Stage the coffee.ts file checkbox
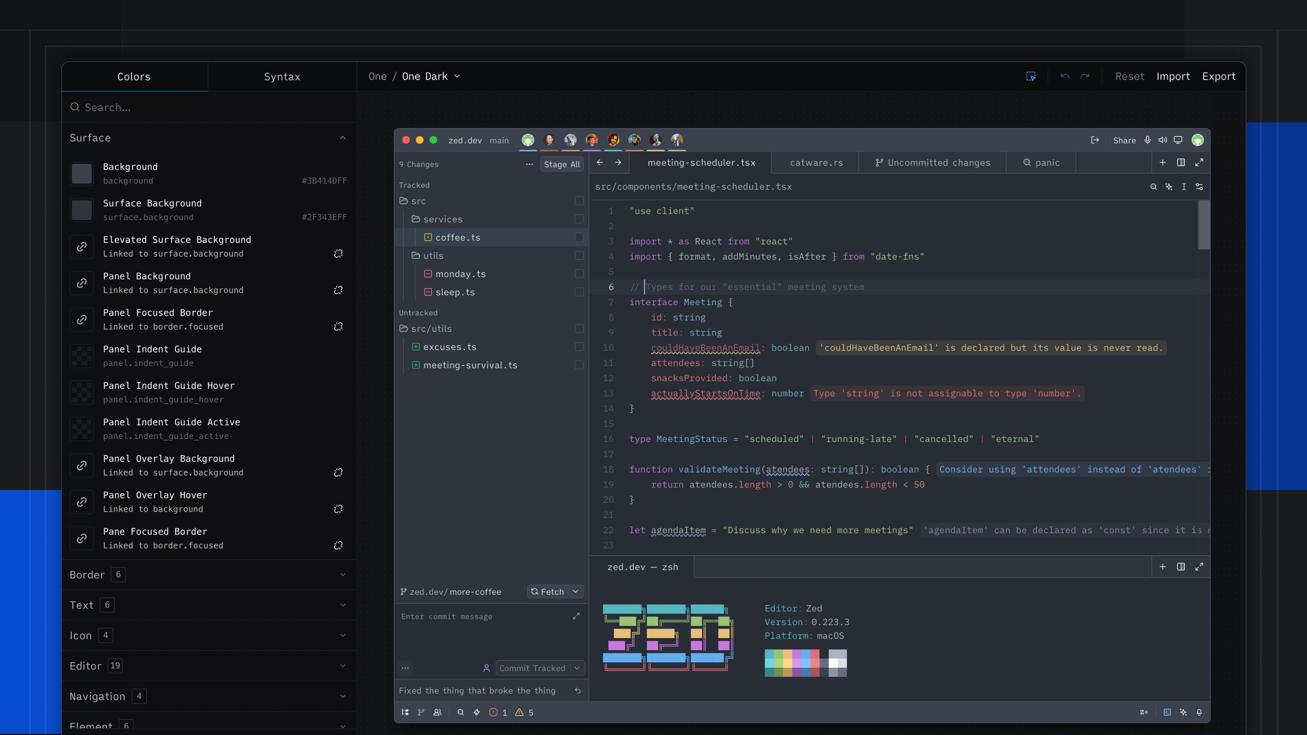Viewport: 1307px width, 735px height. (579, 237)
